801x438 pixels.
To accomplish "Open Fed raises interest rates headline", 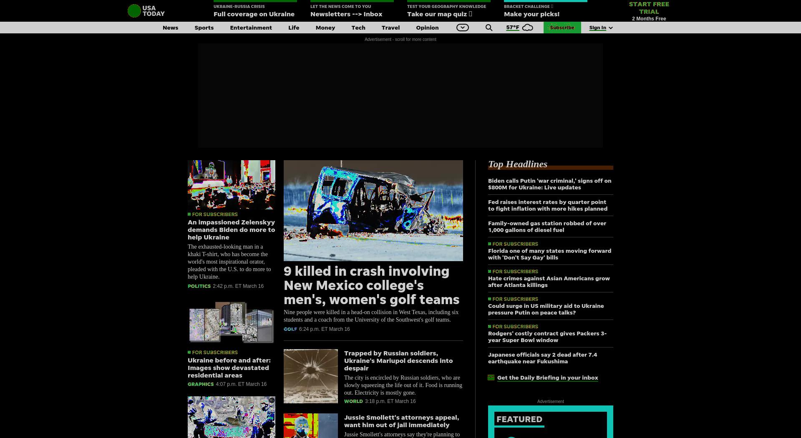I will [x=548, y=205].
